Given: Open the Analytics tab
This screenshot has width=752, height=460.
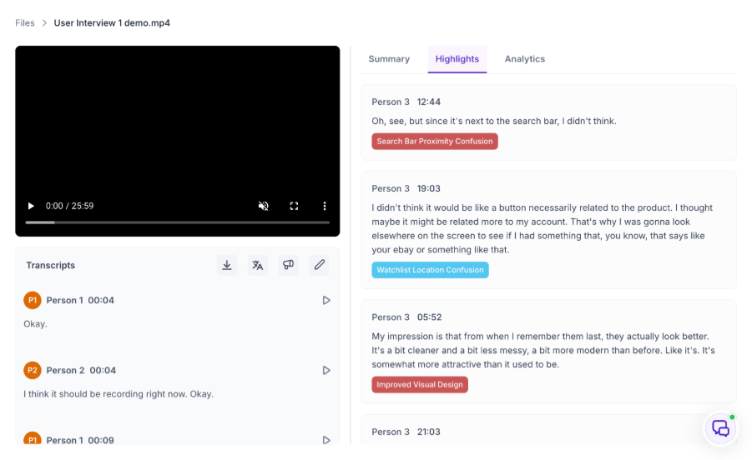Looking at the screenshot, I should (x=525, y=59).
